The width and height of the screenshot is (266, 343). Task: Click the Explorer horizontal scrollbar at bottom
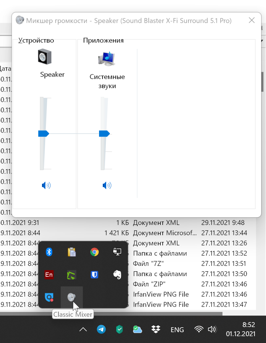[x=111, y=314]
